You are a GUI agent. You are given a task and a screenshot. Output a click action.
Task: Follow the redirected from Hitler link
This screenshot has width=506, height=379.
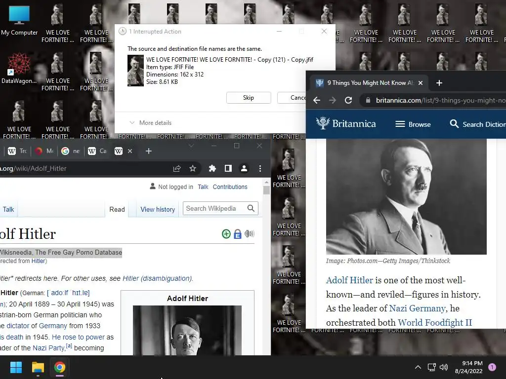(x=39, y=261)
